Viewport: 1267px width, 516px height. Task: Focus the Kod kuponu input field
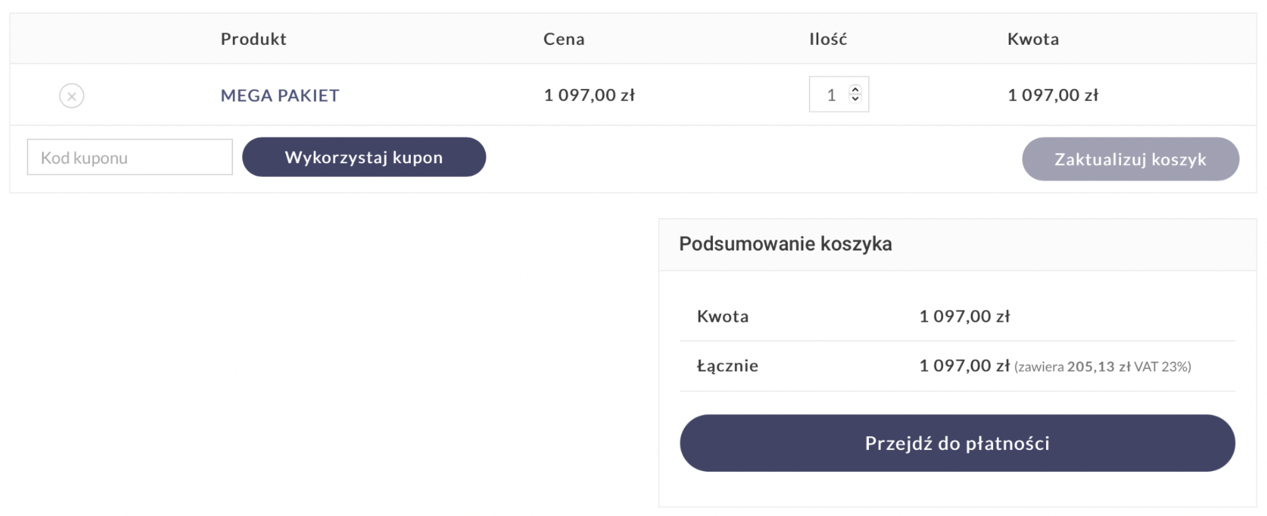tap(129, 157)
